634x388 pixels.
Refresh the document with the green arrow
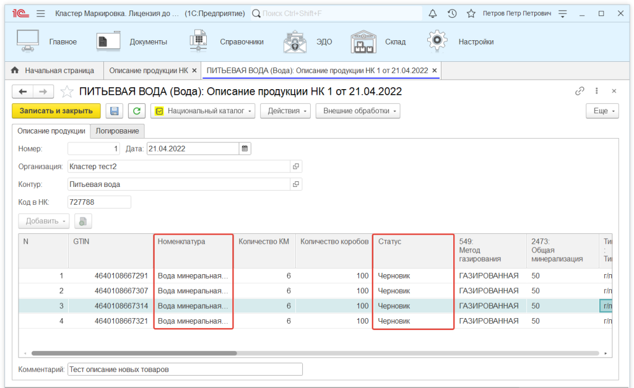click(x=137, y=111)
